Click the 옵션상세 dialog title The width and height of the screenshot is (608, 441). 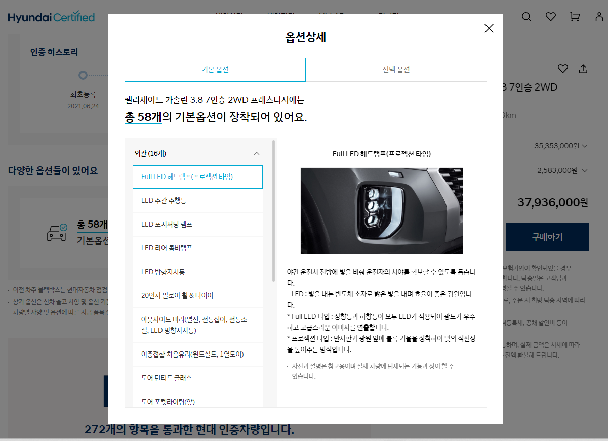[x=305, y=37]
